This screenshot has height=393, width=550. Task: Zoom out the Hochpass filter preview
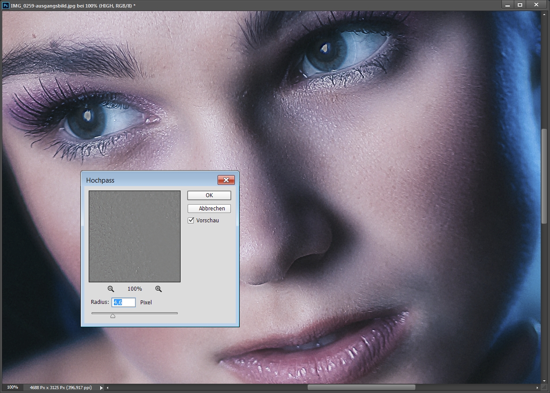click(x=111, y=289)
